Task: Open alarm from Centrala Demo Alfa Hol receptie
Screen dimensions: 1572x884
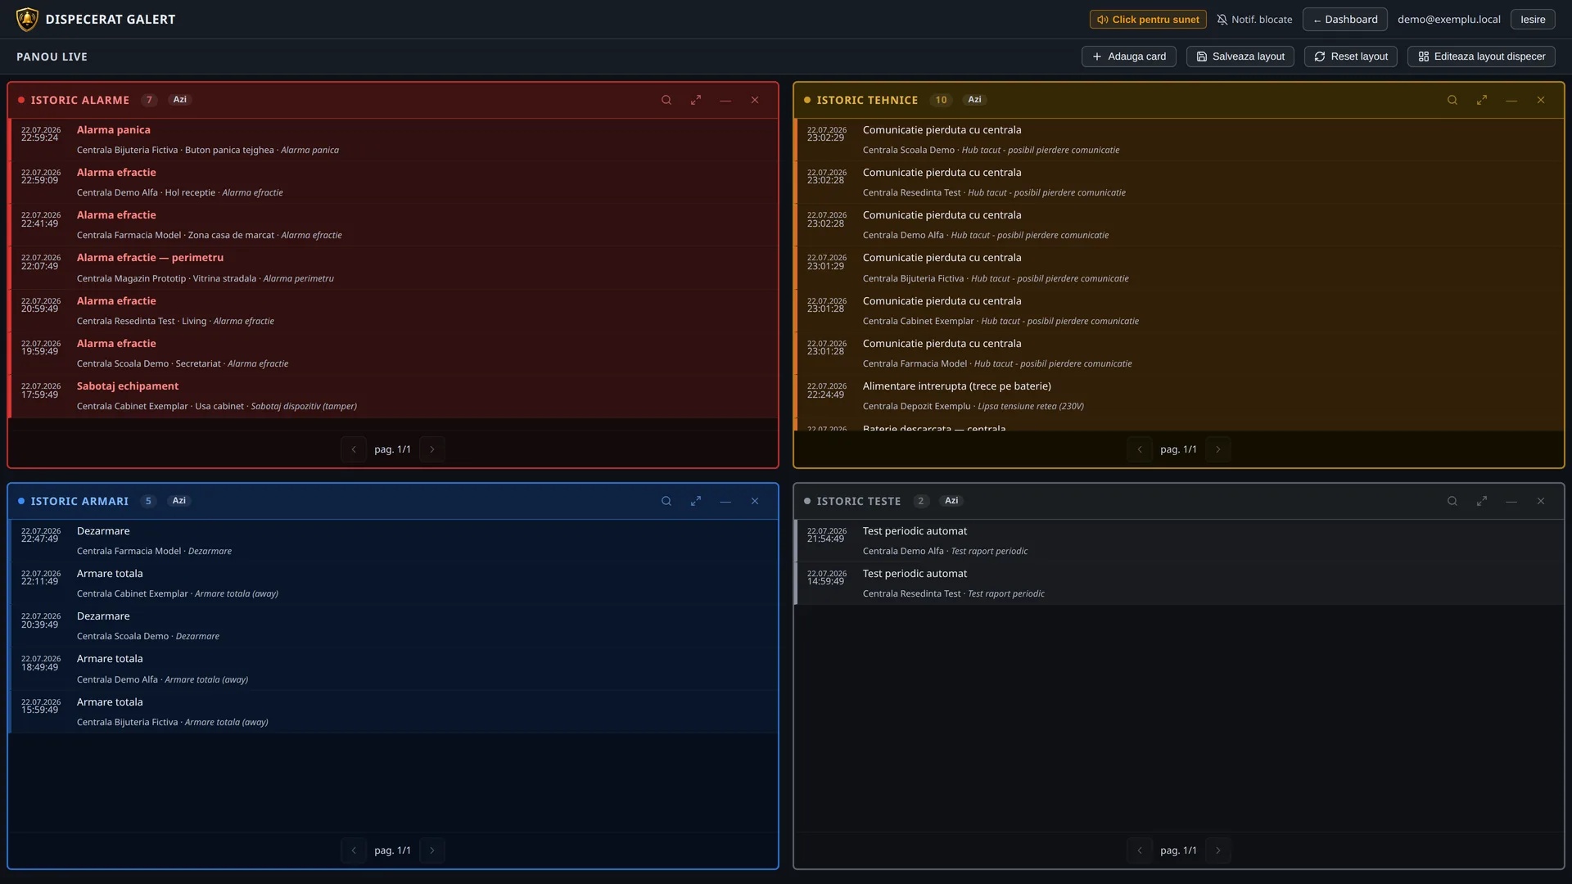Action: click(x=394, y=183)
